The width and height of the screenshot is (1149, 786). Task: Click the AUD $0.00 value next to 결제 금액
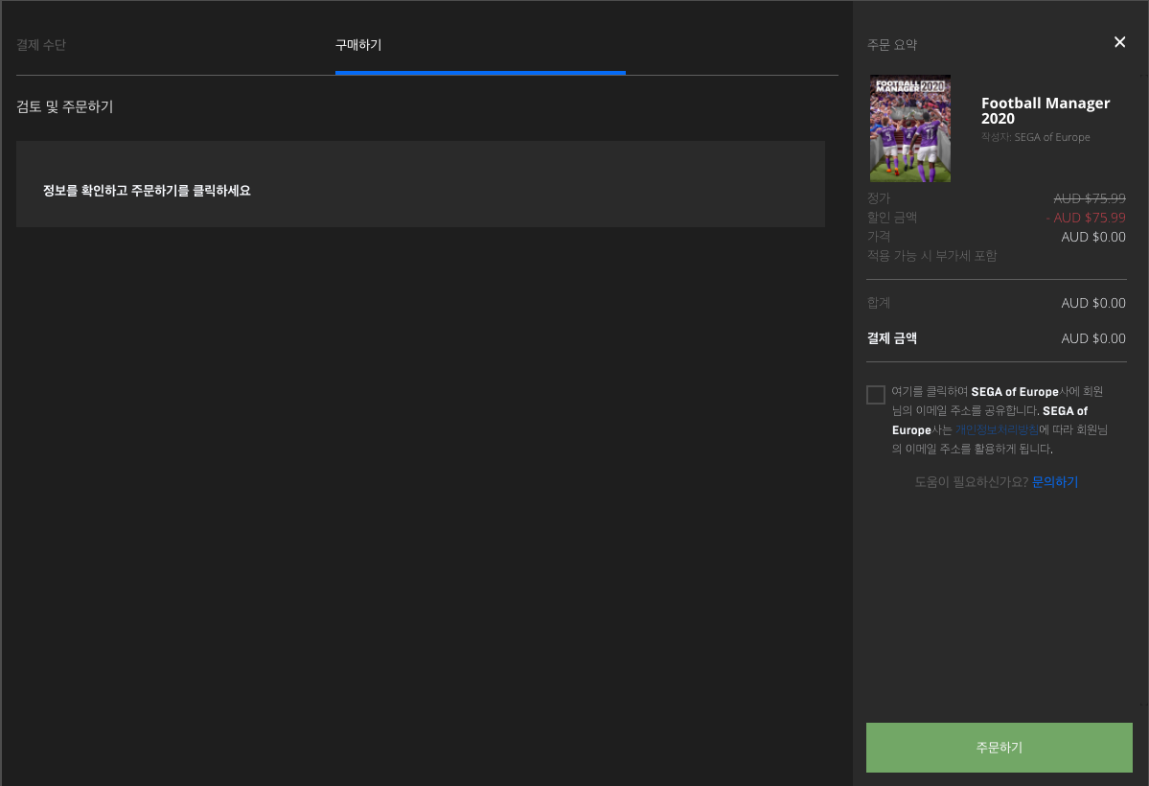(1093, 338)
